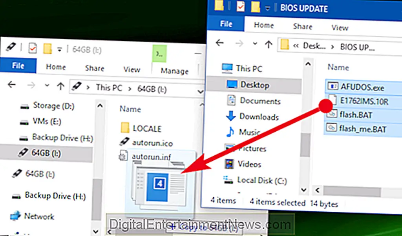
Task: Select the flash_me.BAT batch file icon
Action: 333,127
